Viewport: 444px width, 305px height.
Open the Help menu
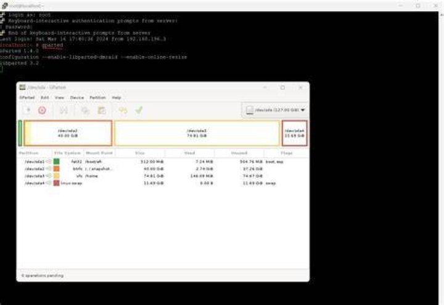coord(117,97)
